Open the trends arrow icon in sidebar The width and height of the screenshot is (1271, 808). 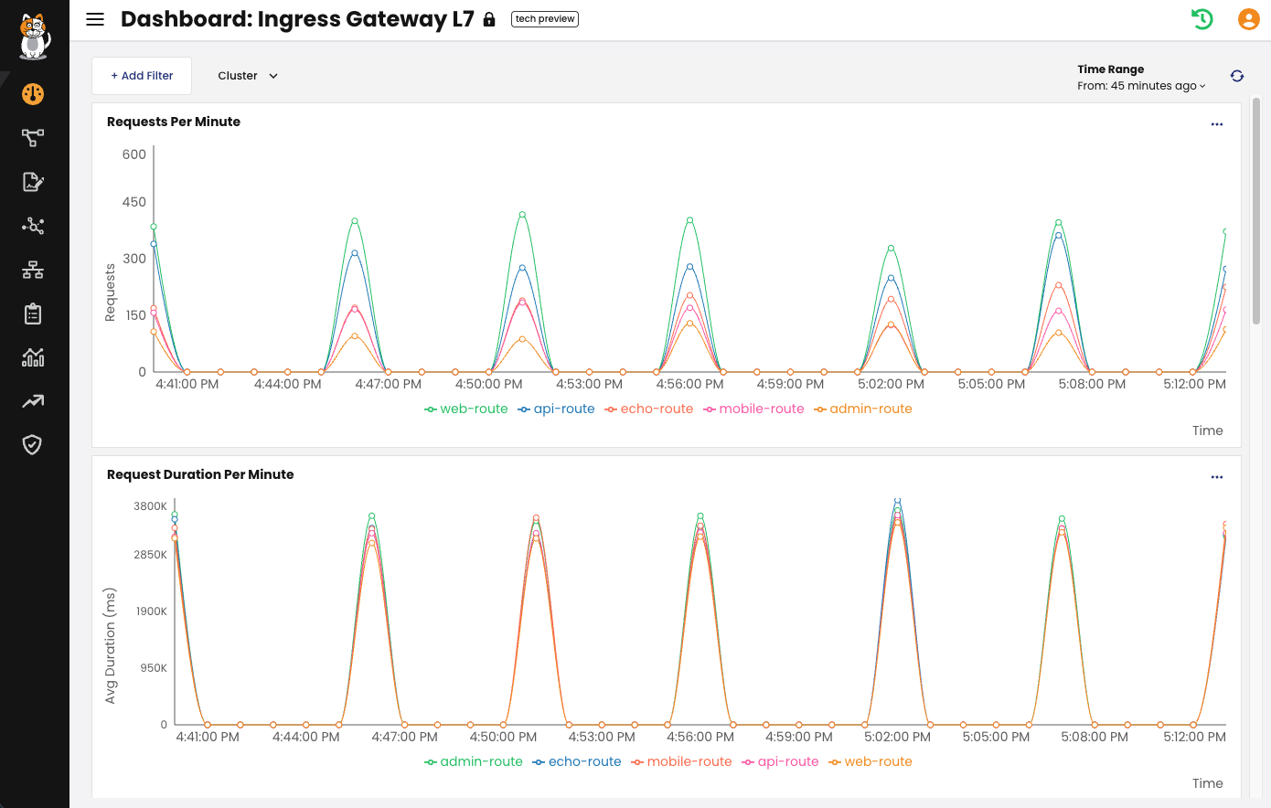[x=33, y=401]
